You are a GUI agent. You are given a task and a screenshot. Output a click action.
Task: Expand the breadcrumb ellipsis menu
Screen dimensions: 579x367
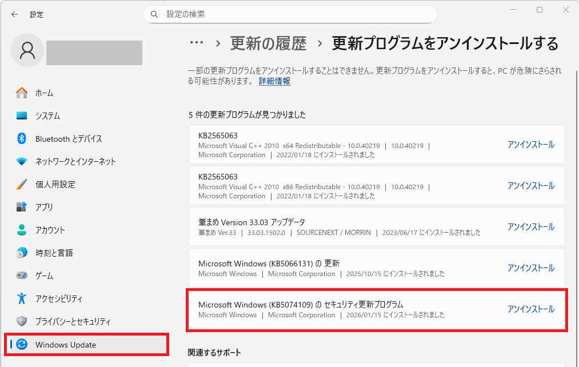197,43
